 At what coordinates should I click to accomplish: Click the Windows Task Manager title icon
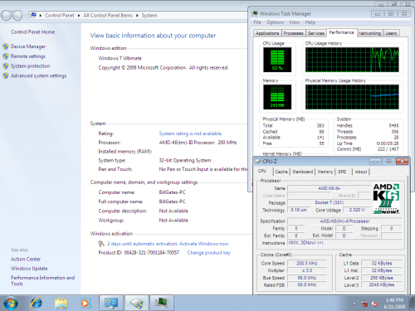(x=255, y=13)
